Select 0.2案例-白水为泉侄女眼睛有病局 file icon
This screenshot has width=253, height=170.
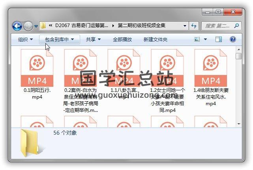point(81,68)
